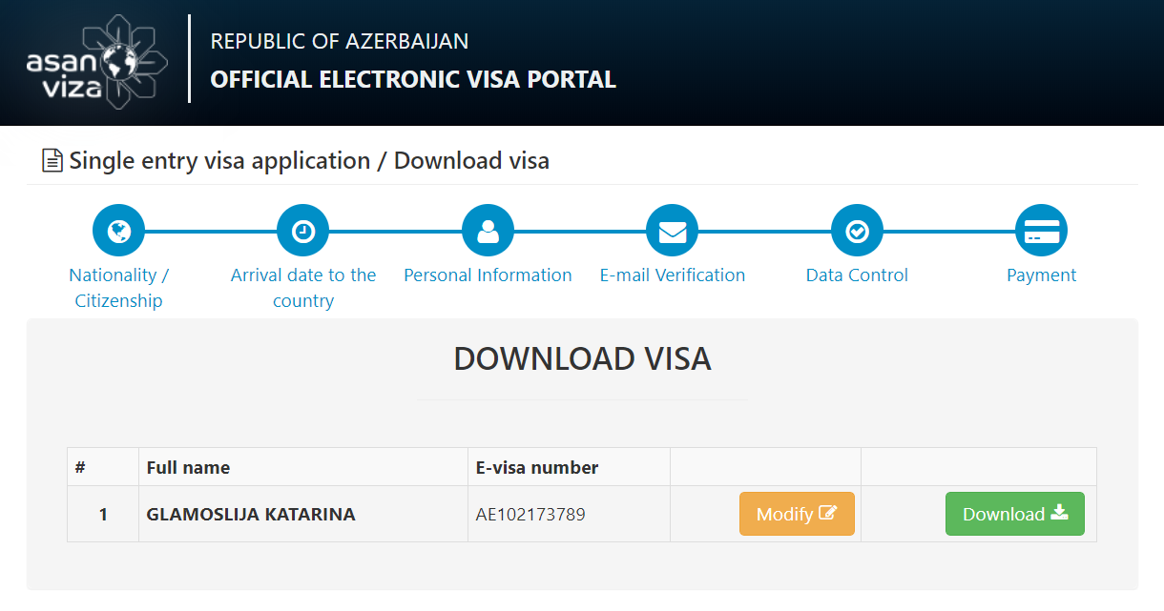This screenshot has width=1164, height=611.
Task: Select the Personal Information person icon
Action: coord(488,231)
